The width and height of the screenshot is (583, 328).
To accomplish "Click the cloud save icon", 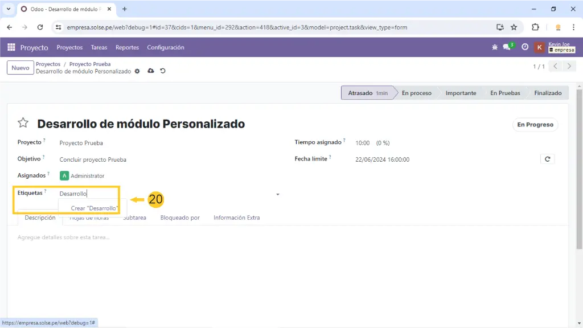I will 150,71.
